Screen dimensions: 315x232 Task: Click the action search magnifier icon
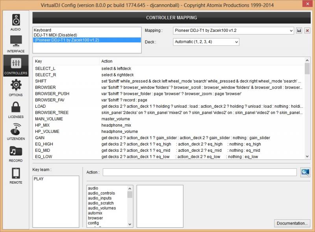(x=305, y=172)
